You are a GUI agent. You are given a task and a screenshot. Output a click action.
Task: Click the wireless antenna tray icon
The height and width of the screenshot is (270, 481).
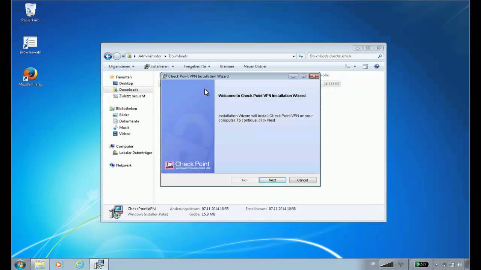coord(401,264)
